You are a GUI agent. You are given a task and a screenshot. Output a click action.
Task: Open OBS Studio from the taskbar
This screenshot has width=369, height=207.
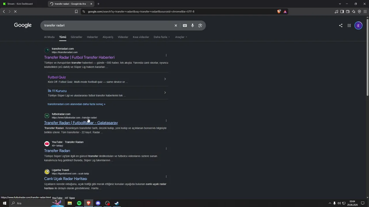coord(108,203)
